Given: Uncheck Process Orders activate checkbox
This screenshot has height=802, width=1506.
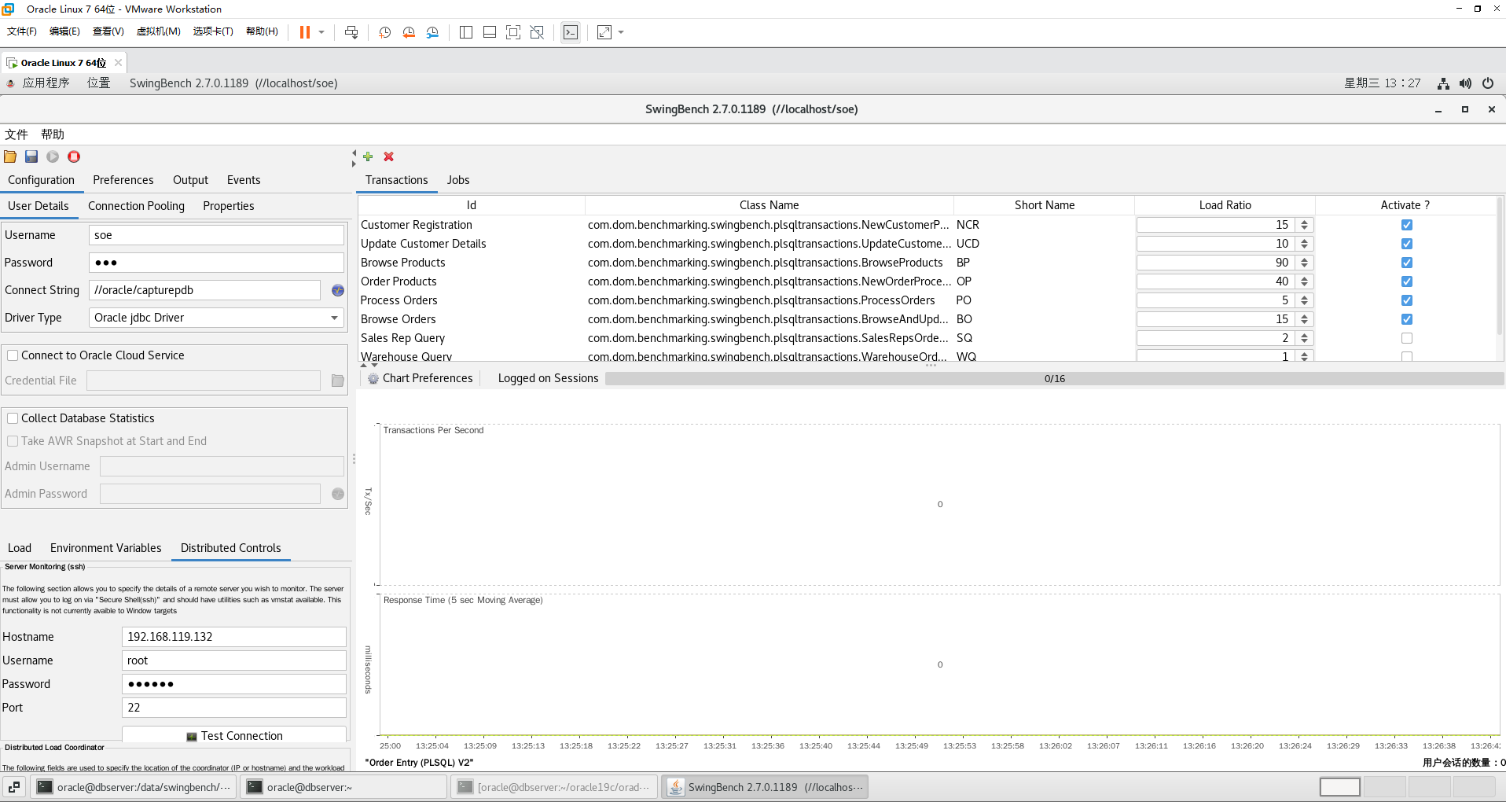Looking at the screenshot, I should (x=1407, y=300).
